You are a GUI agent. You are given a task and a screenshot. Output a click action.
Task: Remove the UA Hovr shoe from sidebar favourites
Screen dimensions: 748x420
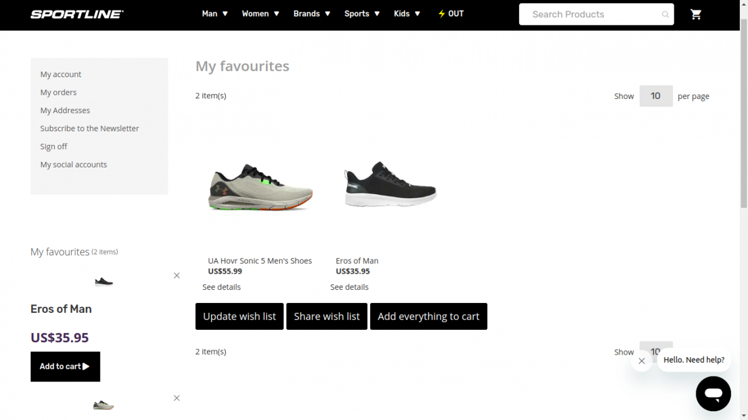coord(176,398)
